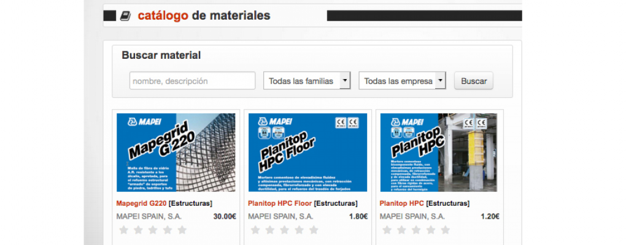Rate Planitop HPC Floor four stars
Screen dimensions: 626x245
click(299, 230)
